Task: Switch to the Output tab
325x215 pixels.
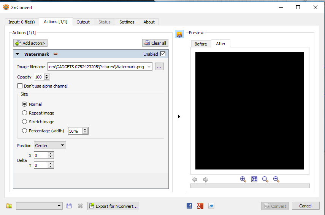Action: point(83,22)
